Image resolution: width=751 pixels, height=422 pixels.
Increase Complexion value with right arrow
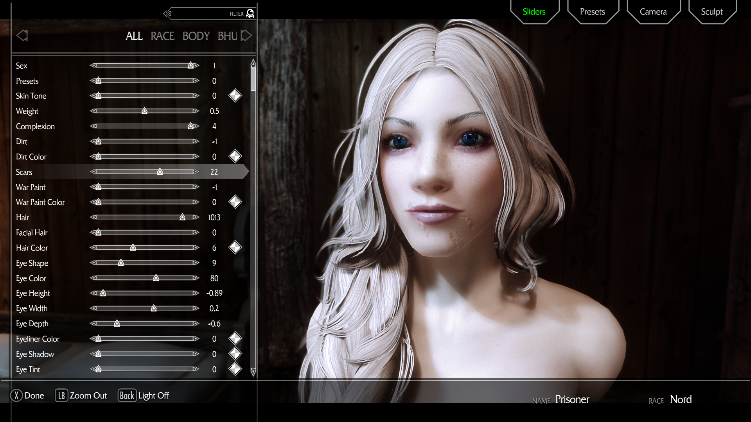pyautogui.click(x=196, y=126)
